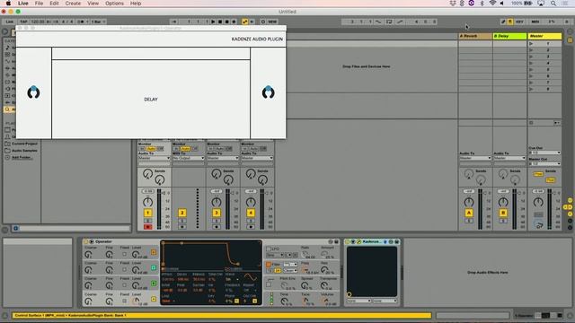Open Add Folder in browser sidebar

click(x=22, y=158)
